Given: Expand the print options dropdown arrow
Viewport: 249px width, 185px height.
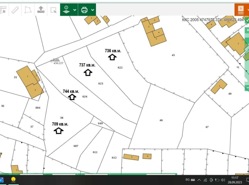Looking at the screenshot, I should coord(93,10).
